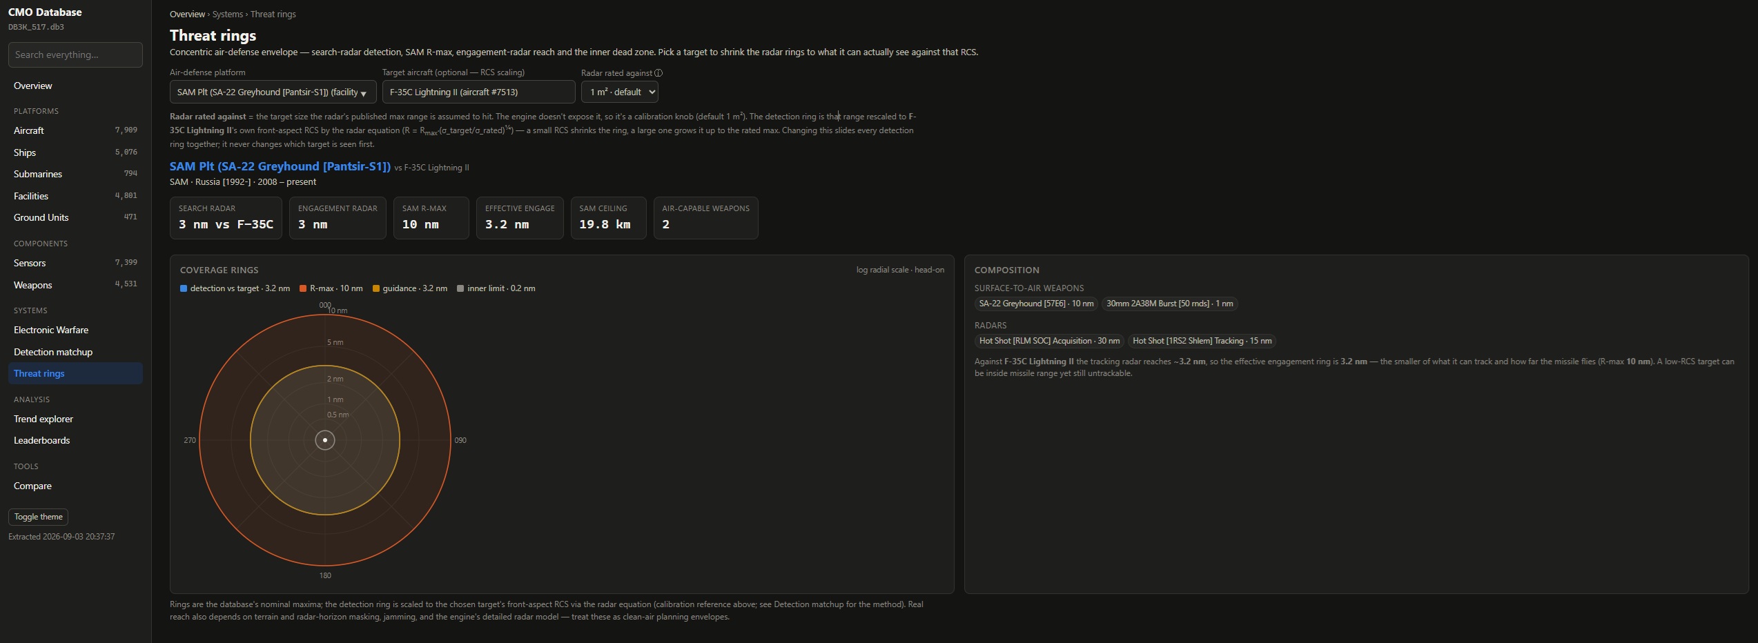Open the Sensors components page
This screenshot has height=643, width=1758.
(x=75, y=263)
